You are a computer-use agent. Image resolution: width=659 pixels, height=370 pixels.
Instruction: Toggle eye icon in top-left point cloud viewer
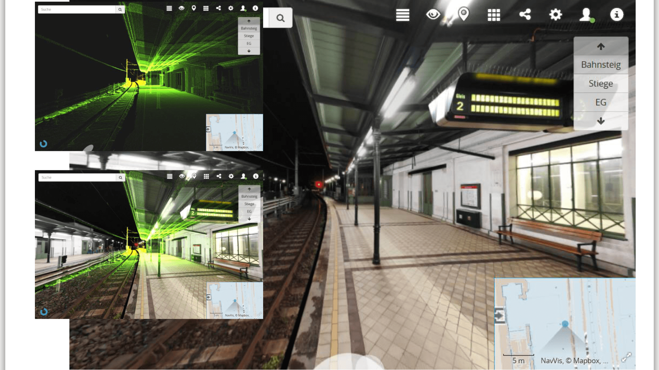pyautogui.click(x=181, y=8)
